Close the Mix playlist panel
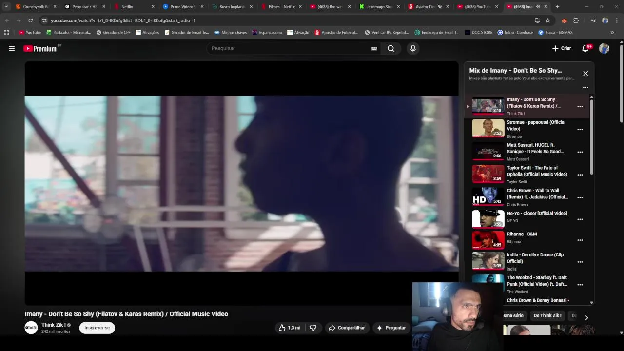 [585, 73]
